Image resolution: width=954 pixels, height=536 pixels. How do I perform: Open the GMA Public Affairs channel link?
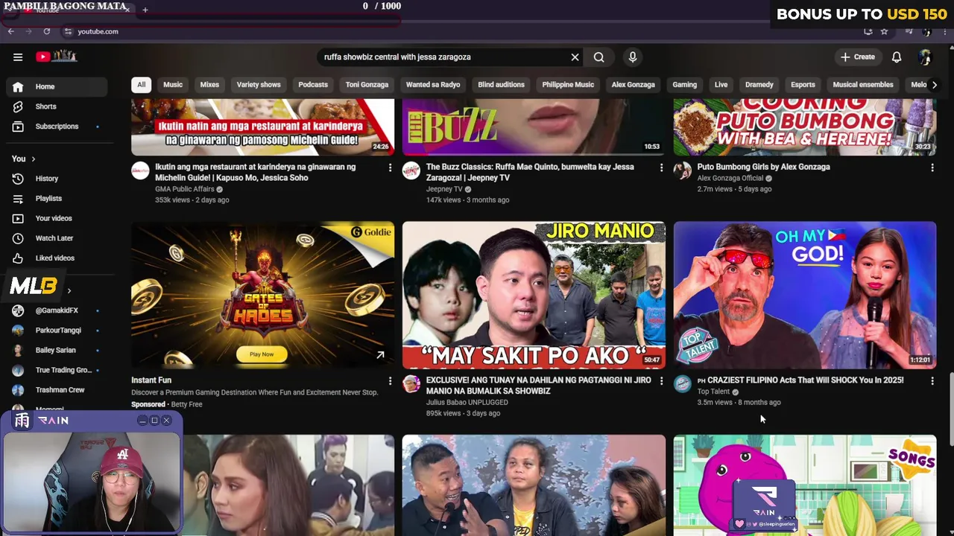click(185, 189)
